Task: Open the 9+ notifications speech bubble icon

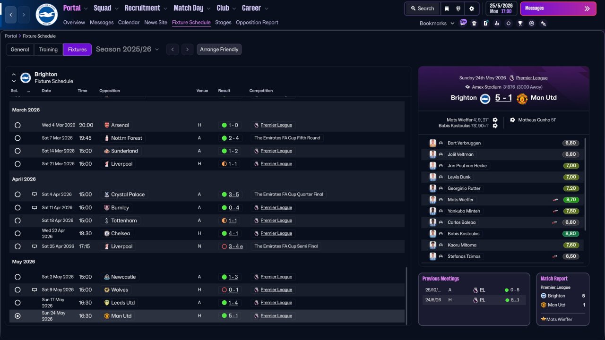Action: [463, 22]
